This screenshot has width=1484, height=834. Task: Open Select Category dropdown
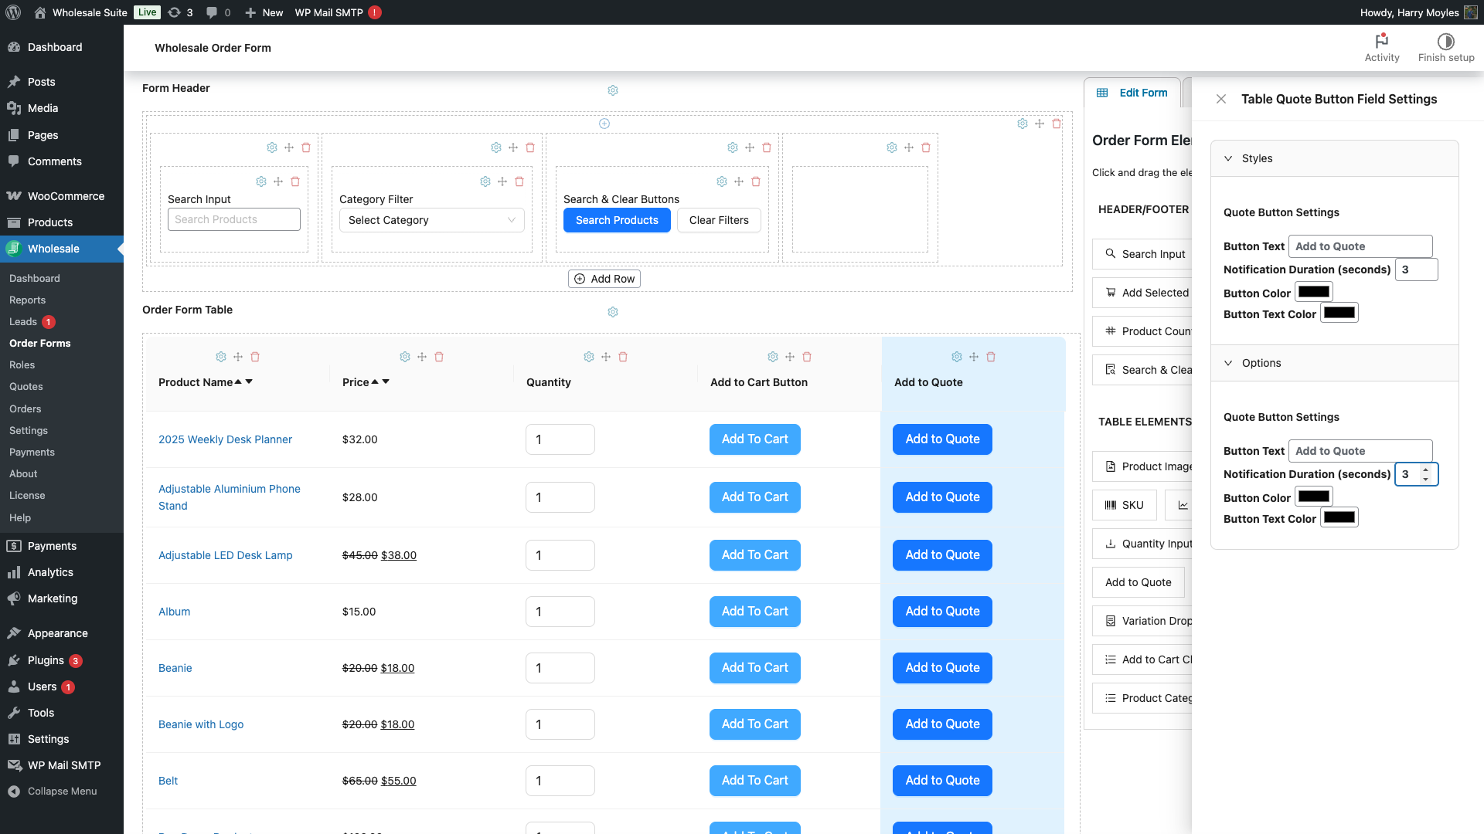[431, 220]
